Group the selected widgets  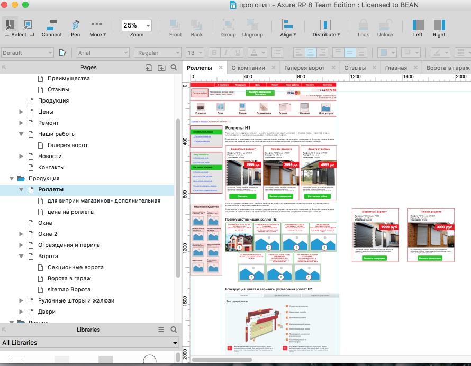tap(228, 29)
